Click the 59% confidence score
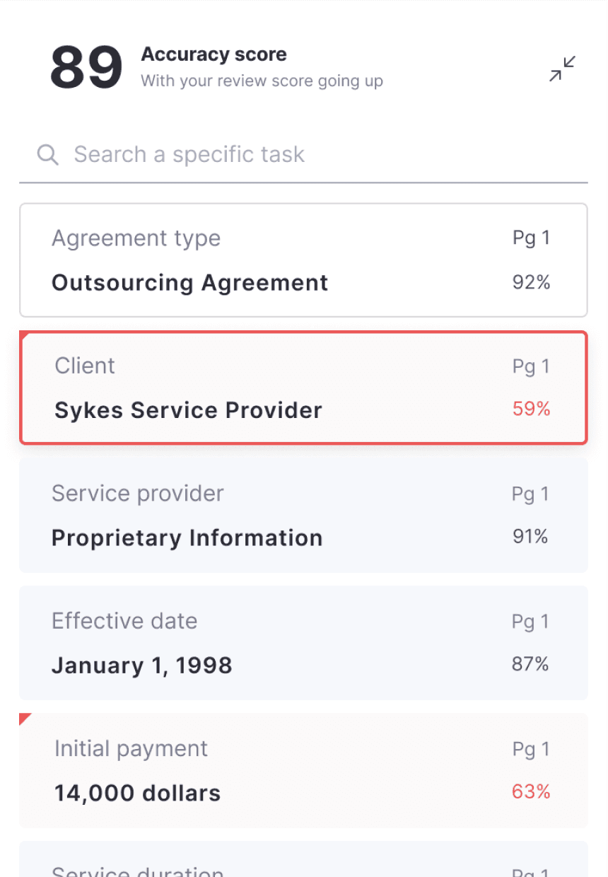The height and width of the screenshot is (877, 608). point(531,409)
